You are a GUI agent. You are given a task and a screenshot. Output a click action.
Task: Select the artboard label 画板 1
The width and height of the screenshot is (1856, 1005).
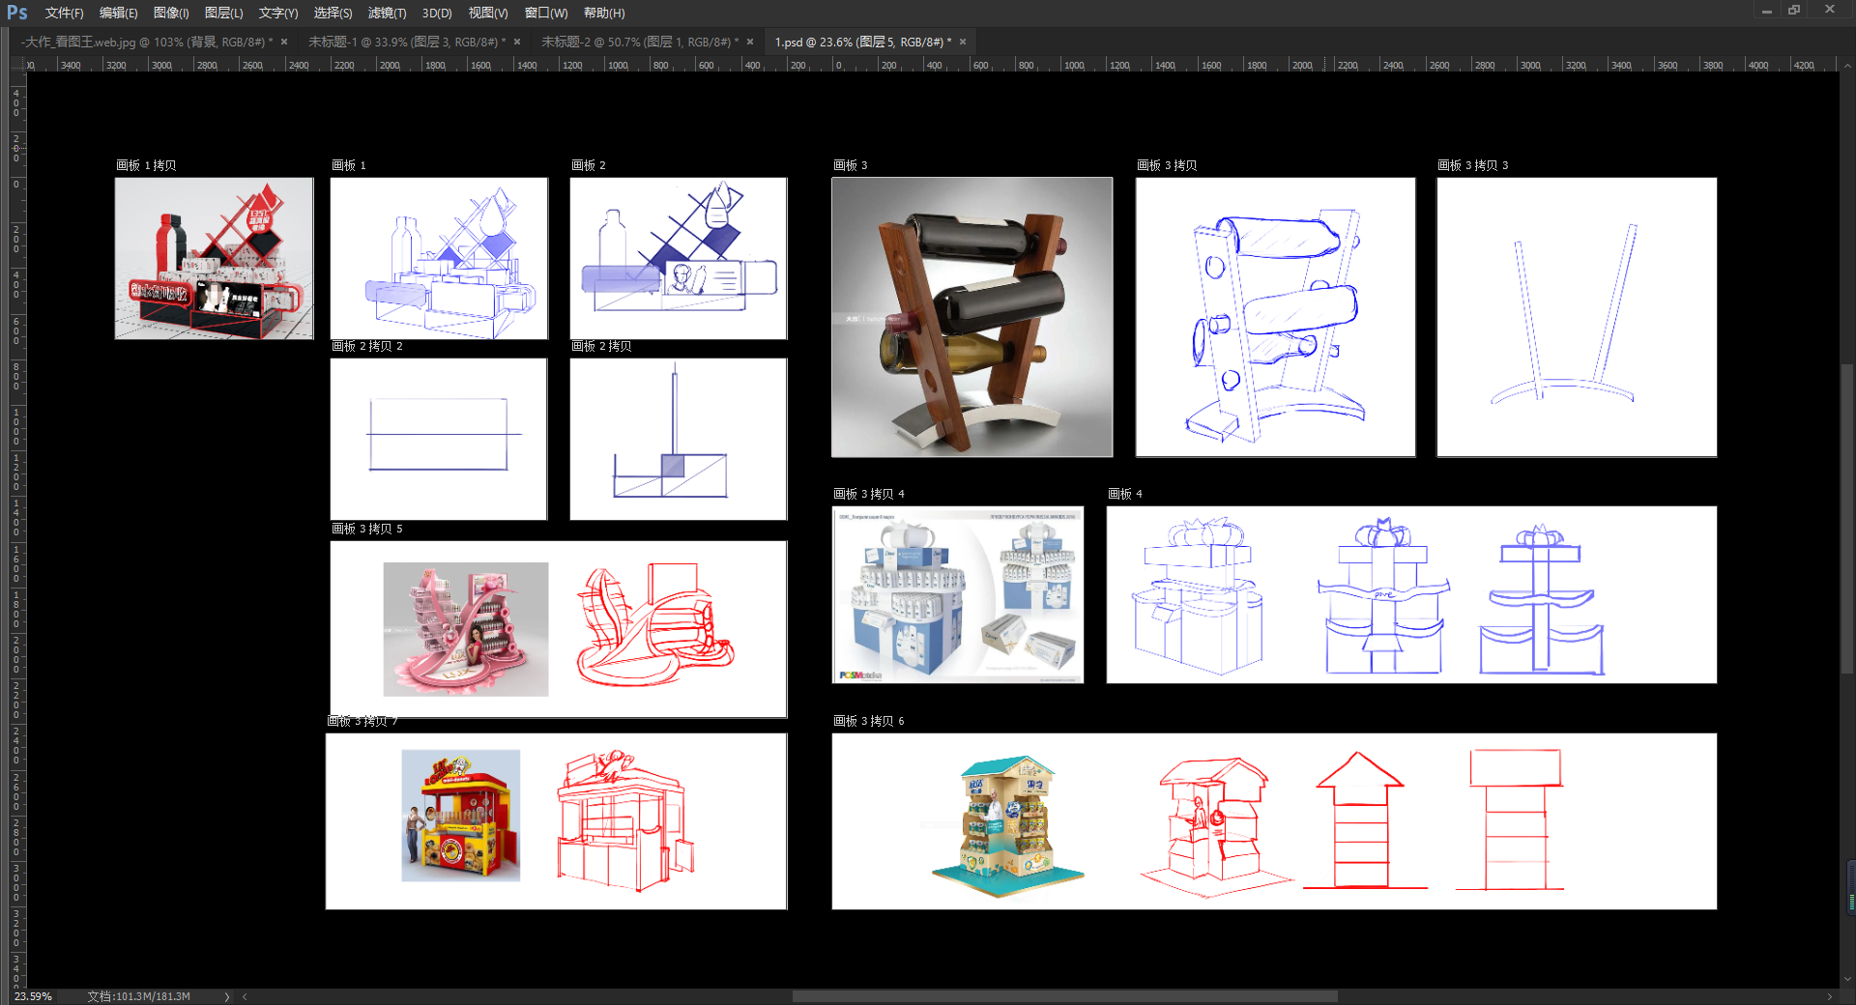349,165
